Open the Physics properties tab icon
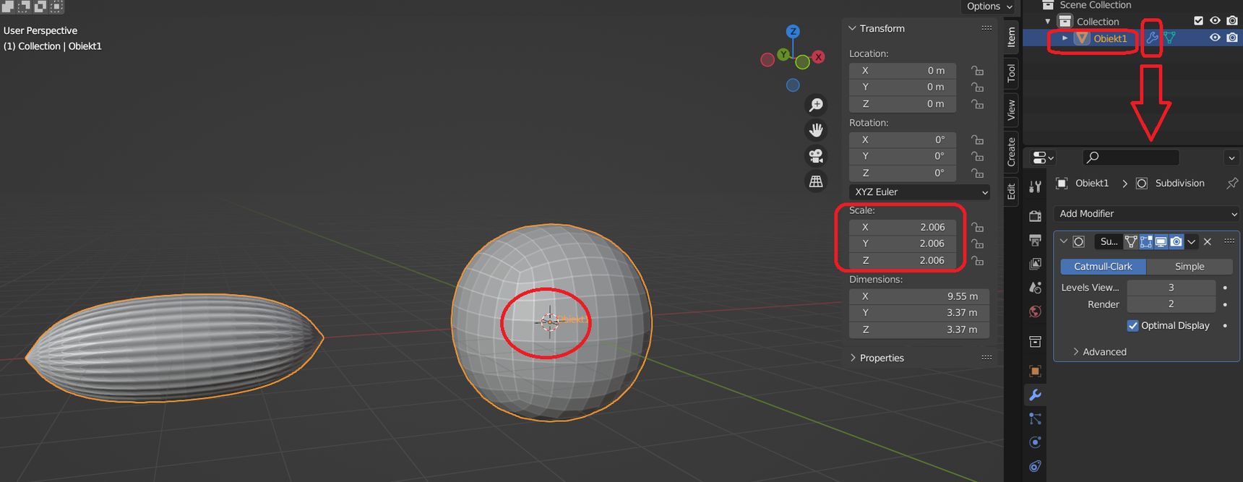The image size is (1243, 482). [1035, 442]
